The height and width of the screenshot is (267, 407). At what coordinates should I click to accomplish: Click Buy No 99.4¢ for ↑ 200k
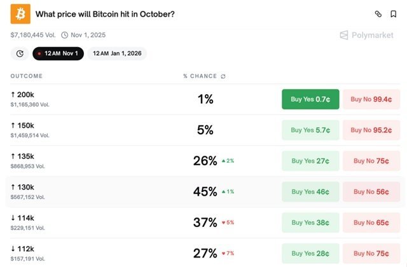[x=373, y=99]
